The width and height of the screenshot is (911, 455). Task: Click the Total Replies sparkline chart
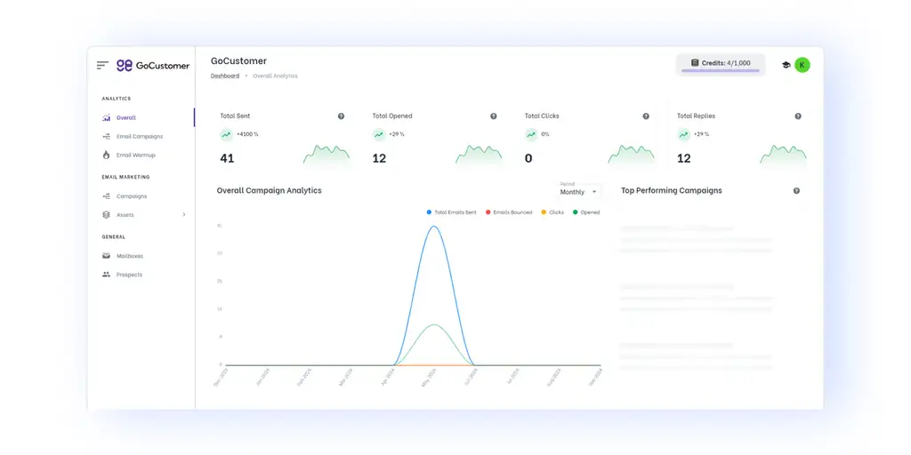(783, 156)
